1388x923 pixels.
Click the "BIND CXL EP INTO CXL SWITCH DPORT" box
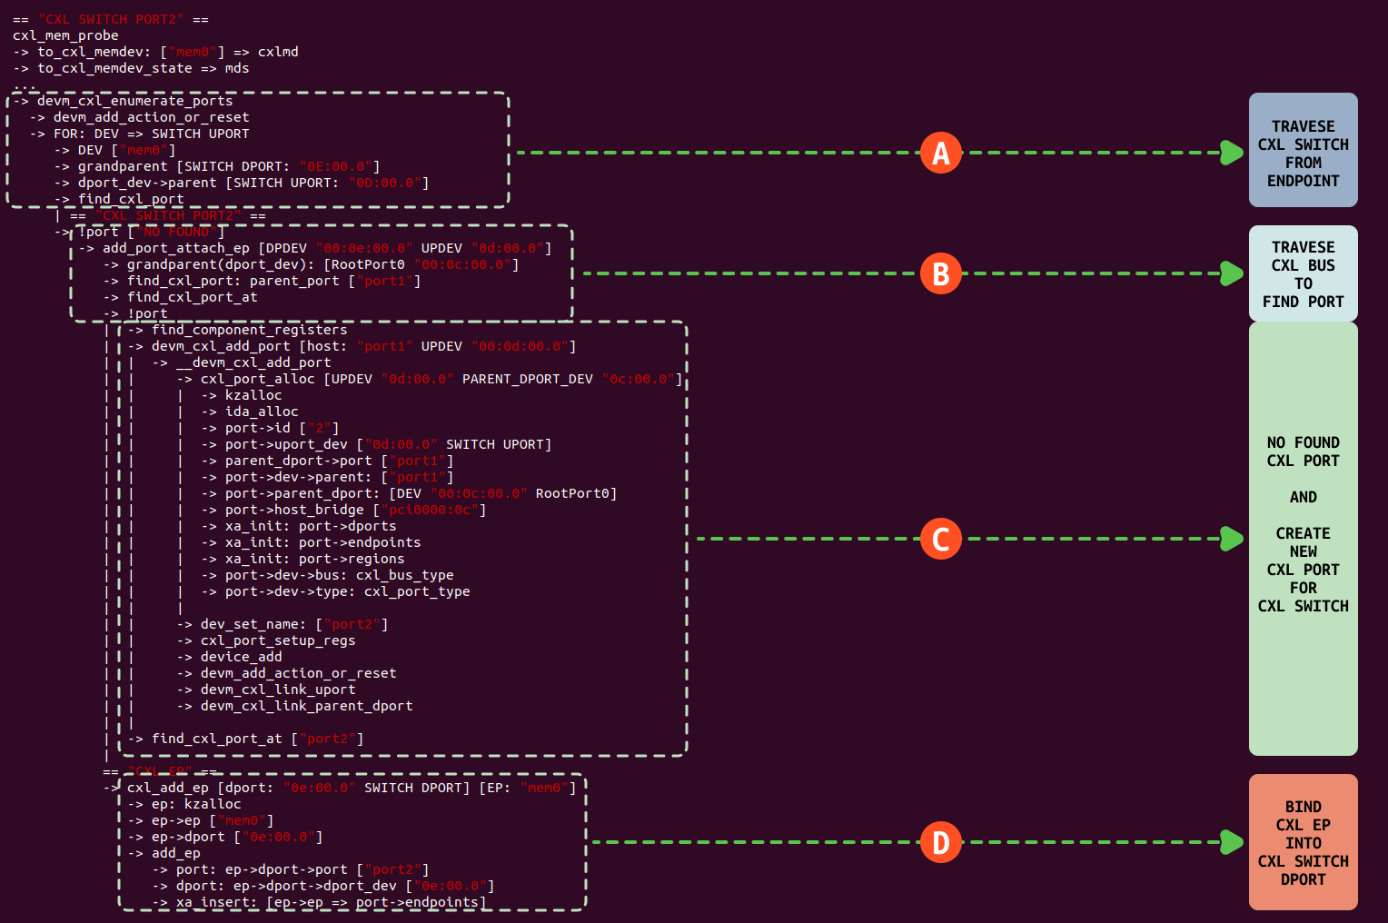[1303, 842]
